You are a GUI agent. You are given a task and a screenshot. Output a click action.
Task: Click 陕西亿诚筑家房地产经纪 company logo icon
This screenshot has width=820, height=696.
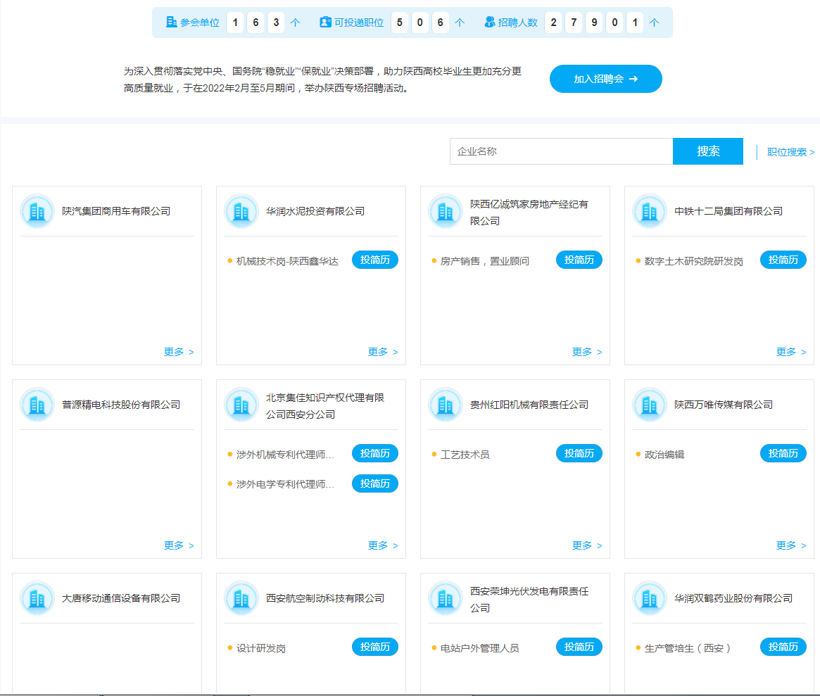pyautogui.click(x=445, y=211)
